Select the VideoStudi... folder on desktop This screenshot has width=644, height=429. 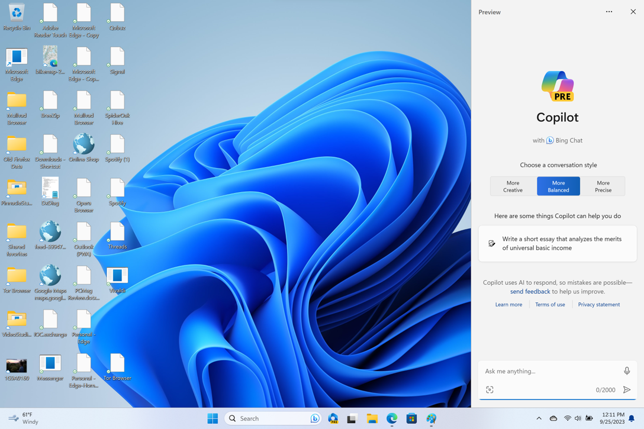tap(17, 324)
